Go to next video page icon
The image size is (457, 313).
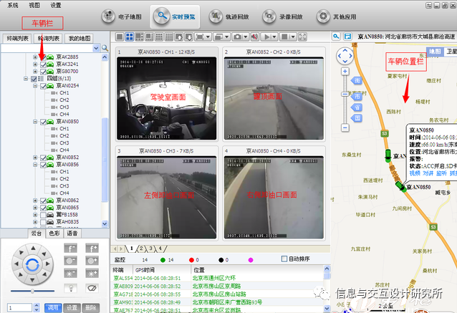click(189, 37)
